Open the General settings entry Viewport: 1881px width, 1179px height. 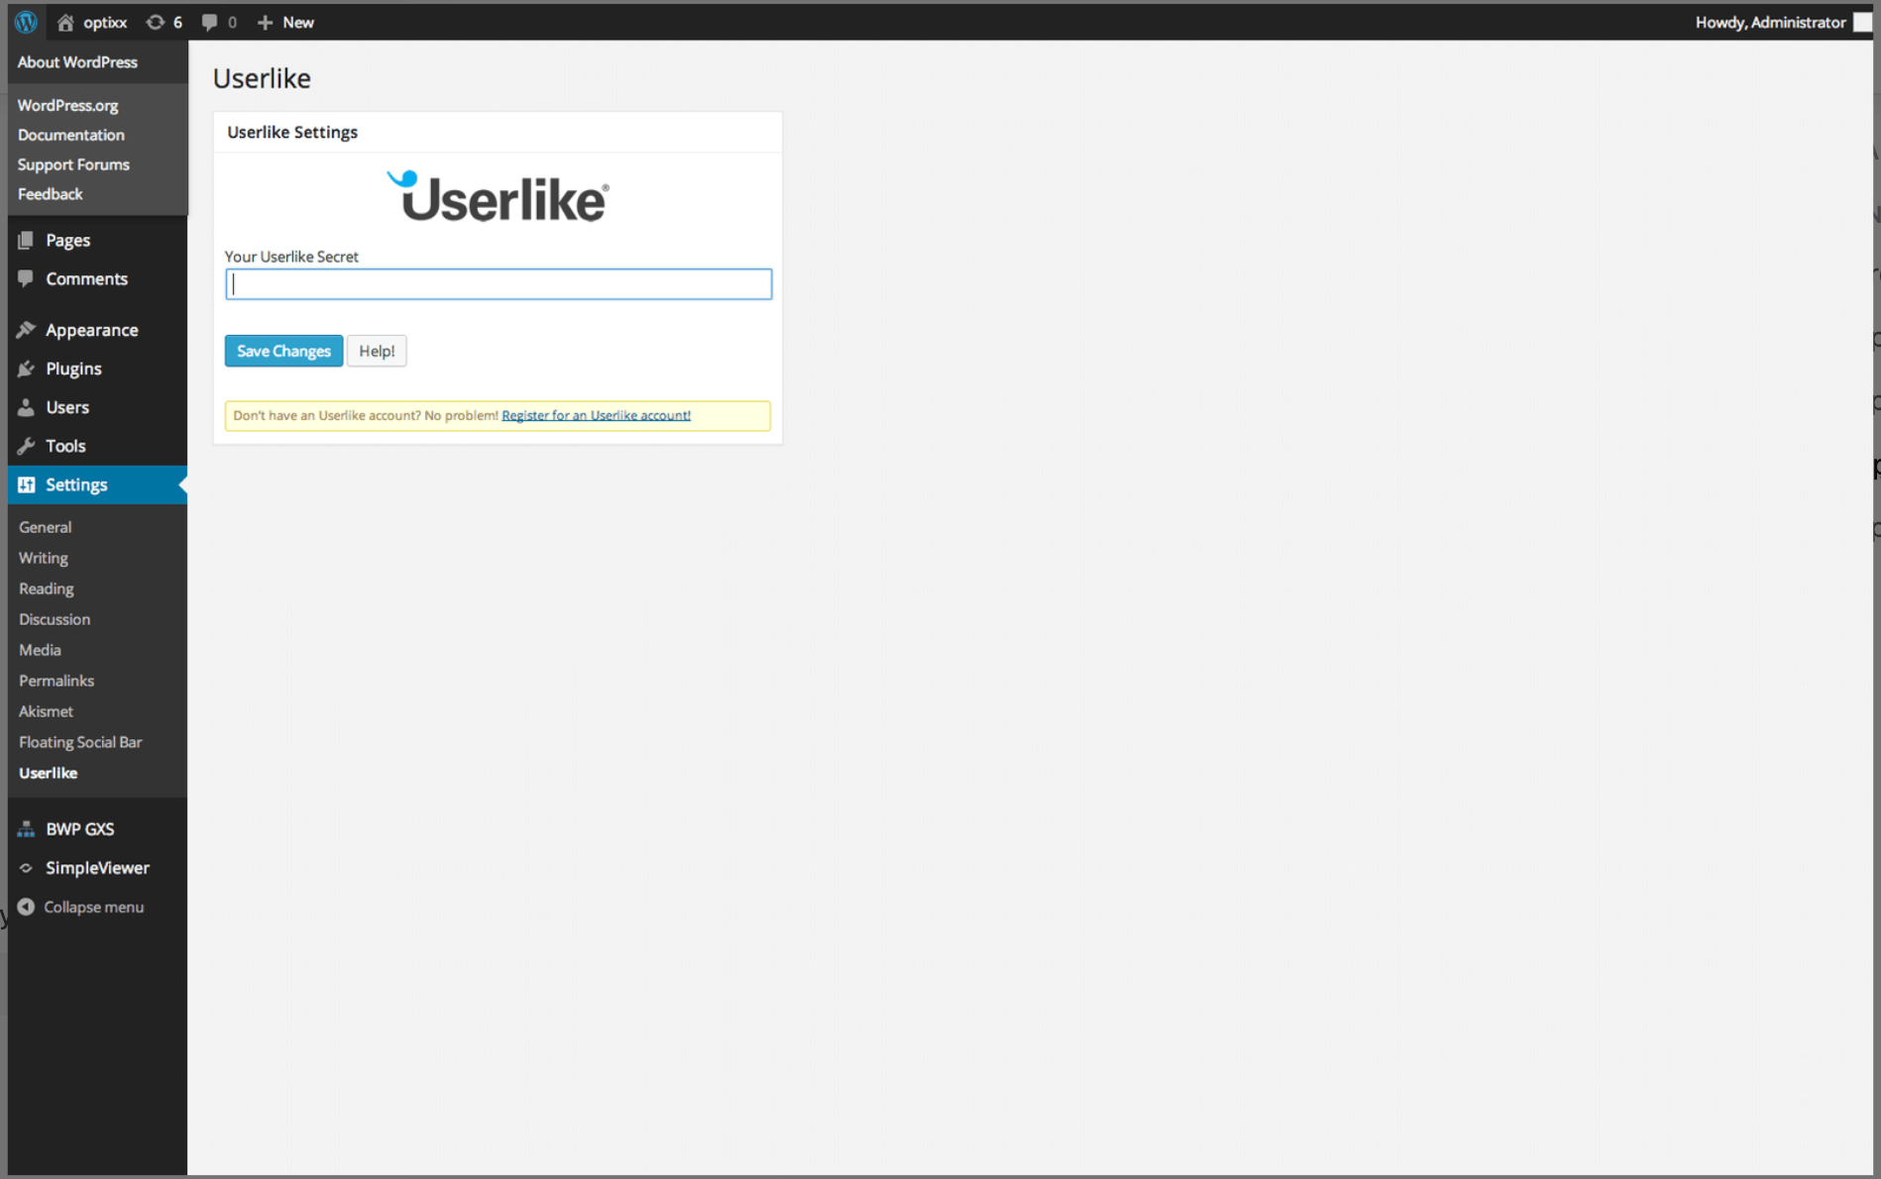pyautogui.click(x=45, y=526)
